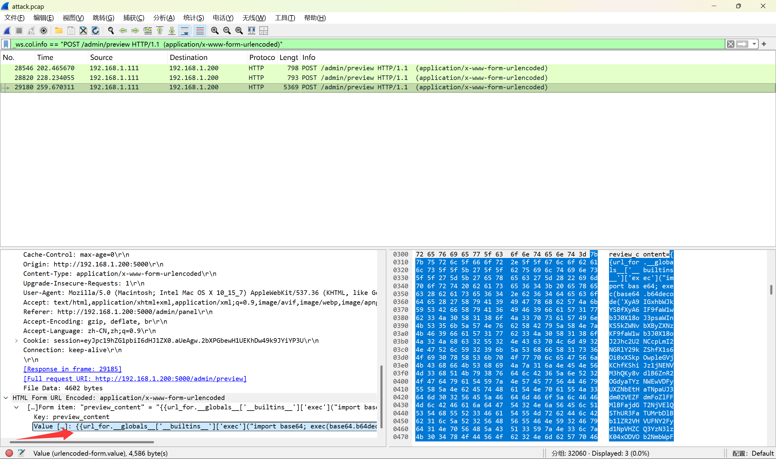Expand the Cookie header row

(x=16, y=341)
